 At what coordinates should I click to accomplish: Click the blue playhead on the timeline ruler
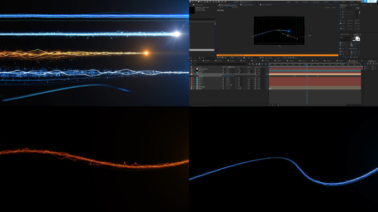pyautogui.click(x=307, y=65)
